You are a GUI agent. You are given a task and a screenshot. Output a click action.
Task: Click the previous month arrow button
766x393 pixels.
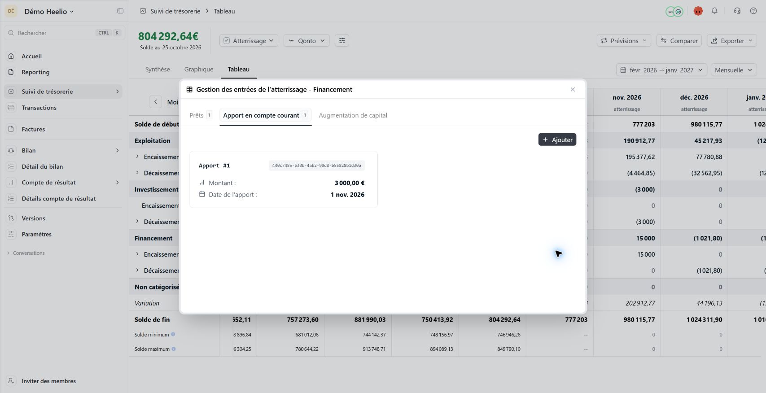point(155,102)
